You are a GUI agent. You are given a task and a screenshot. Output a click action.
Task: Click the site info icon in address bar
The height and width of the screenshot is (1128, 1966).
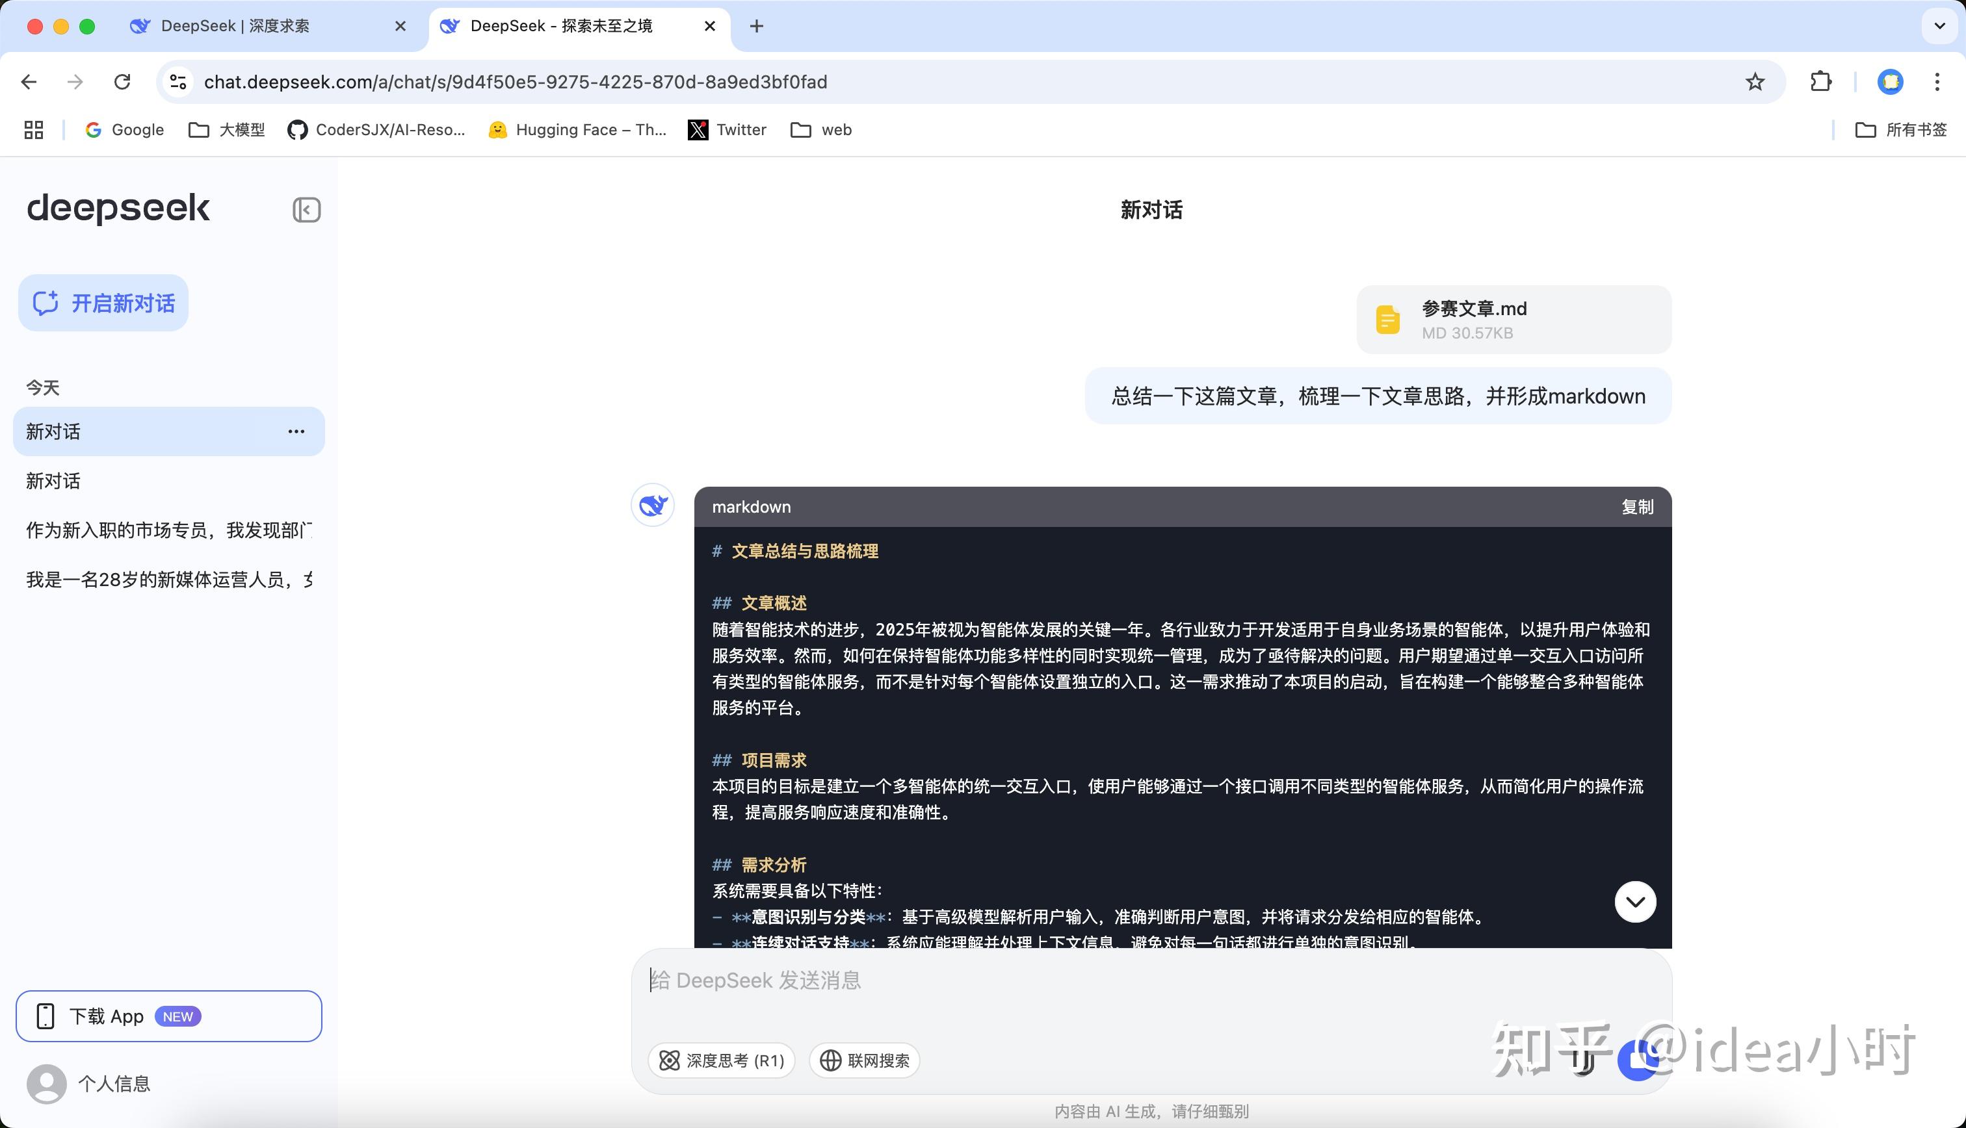(178, 82)
